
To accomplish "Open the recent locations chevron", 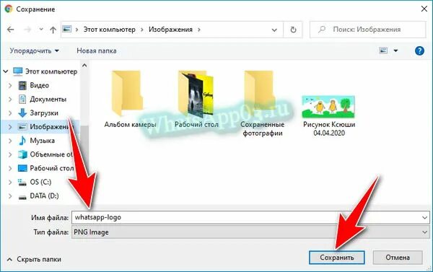I will point(41,30).
